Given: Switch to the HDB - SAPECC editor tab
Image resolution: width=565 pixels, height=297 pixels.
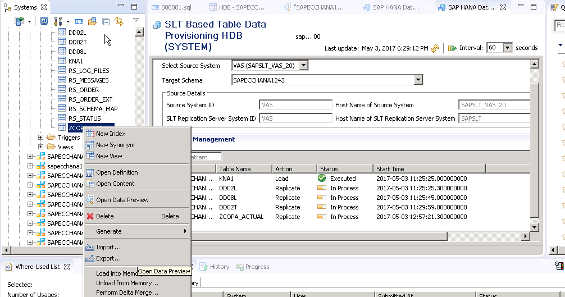Looking at the screenshot, I should point(237,7).
